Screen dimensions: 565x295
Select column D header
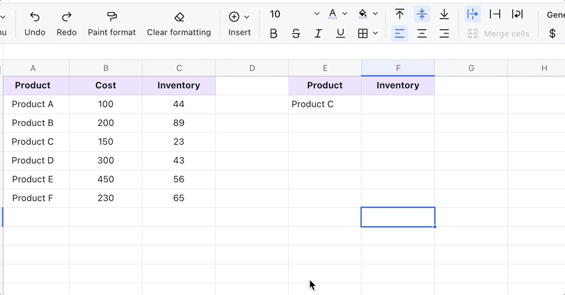[x=252, y=67]
